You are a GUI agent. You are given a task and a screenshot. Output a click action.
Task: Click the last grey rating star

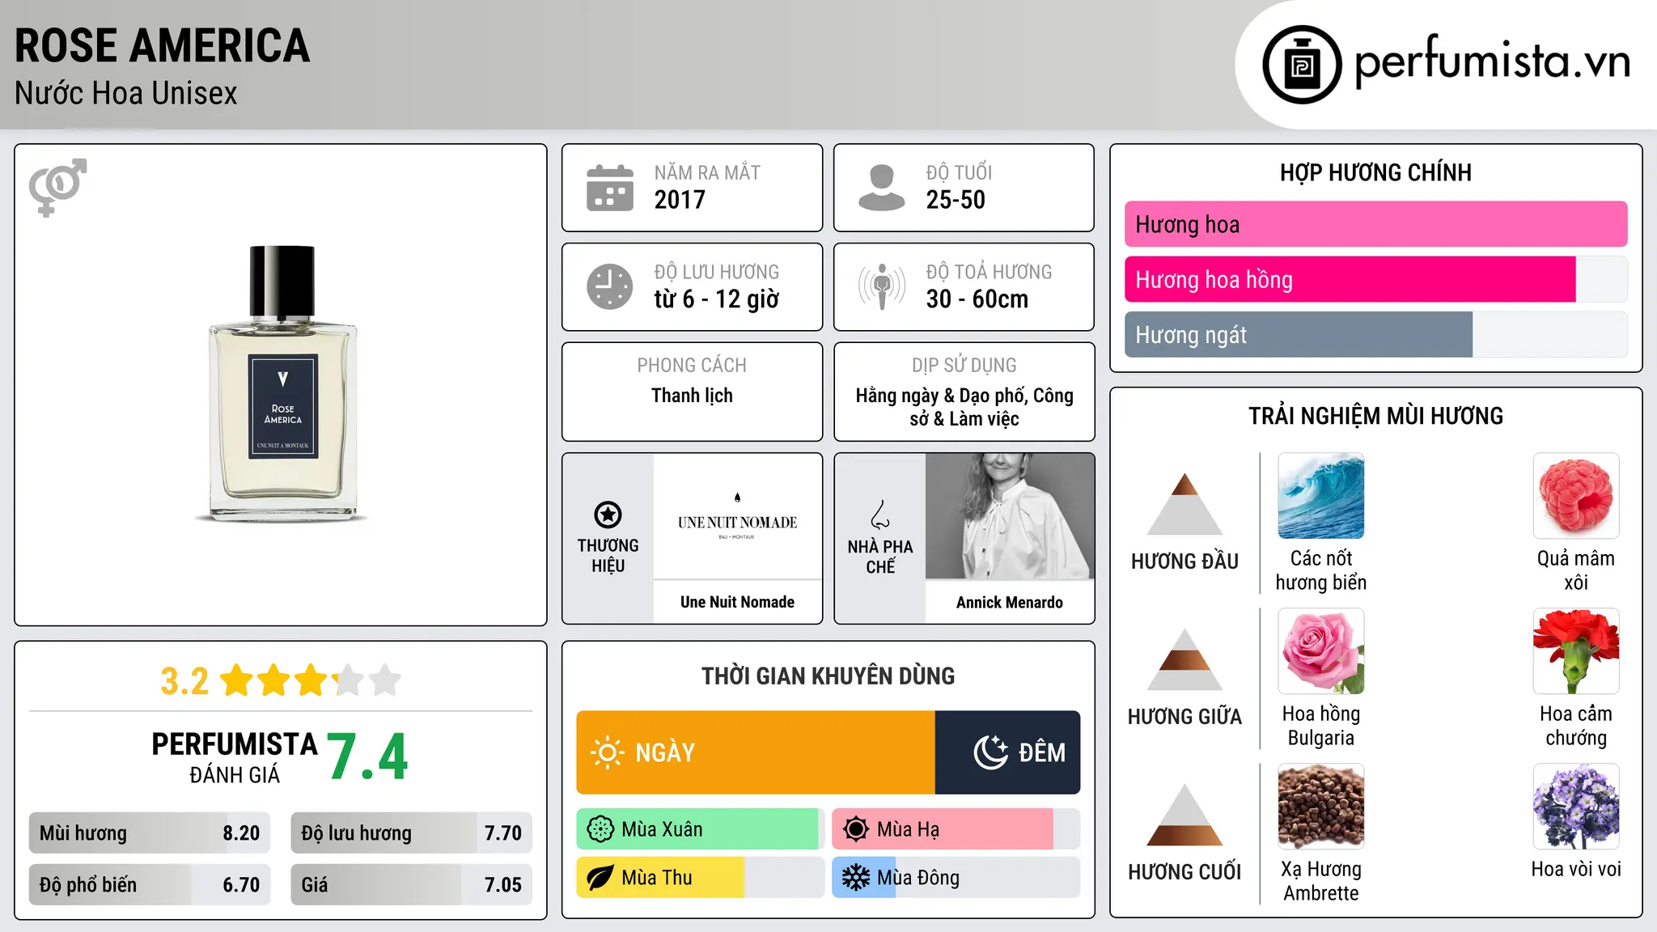click(385, 680)
